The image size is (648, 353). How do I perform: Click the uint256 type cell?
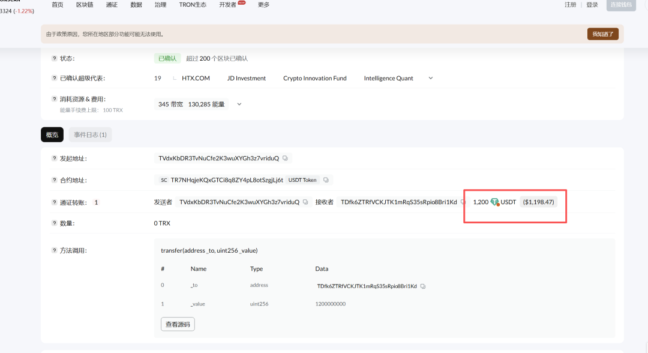[259, 304]
